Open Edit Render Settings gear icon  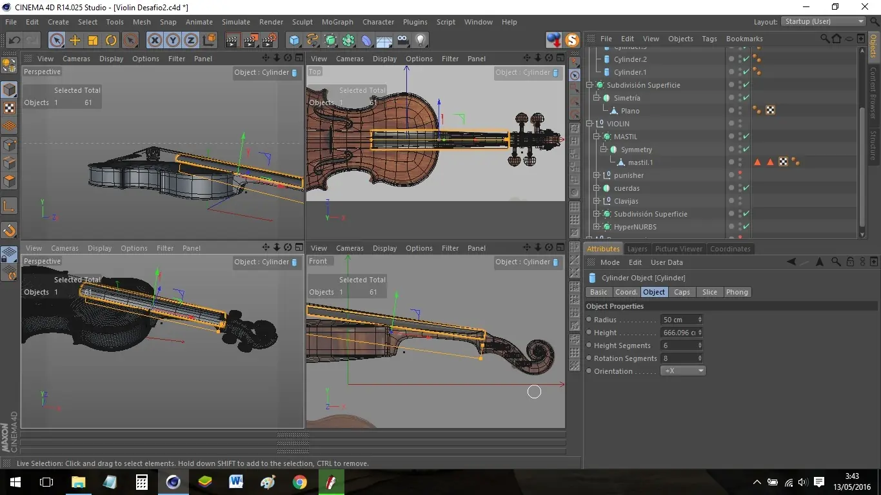[x=269, y=40]
